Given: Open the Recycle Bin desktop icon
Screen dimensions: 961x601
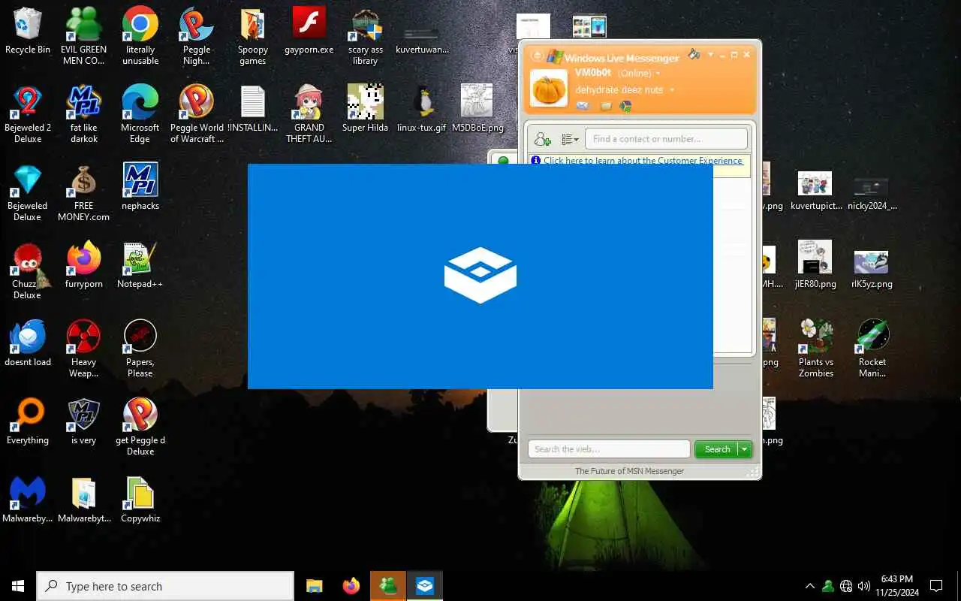Looking at the screenshot, I should click(x=27, y=32).
